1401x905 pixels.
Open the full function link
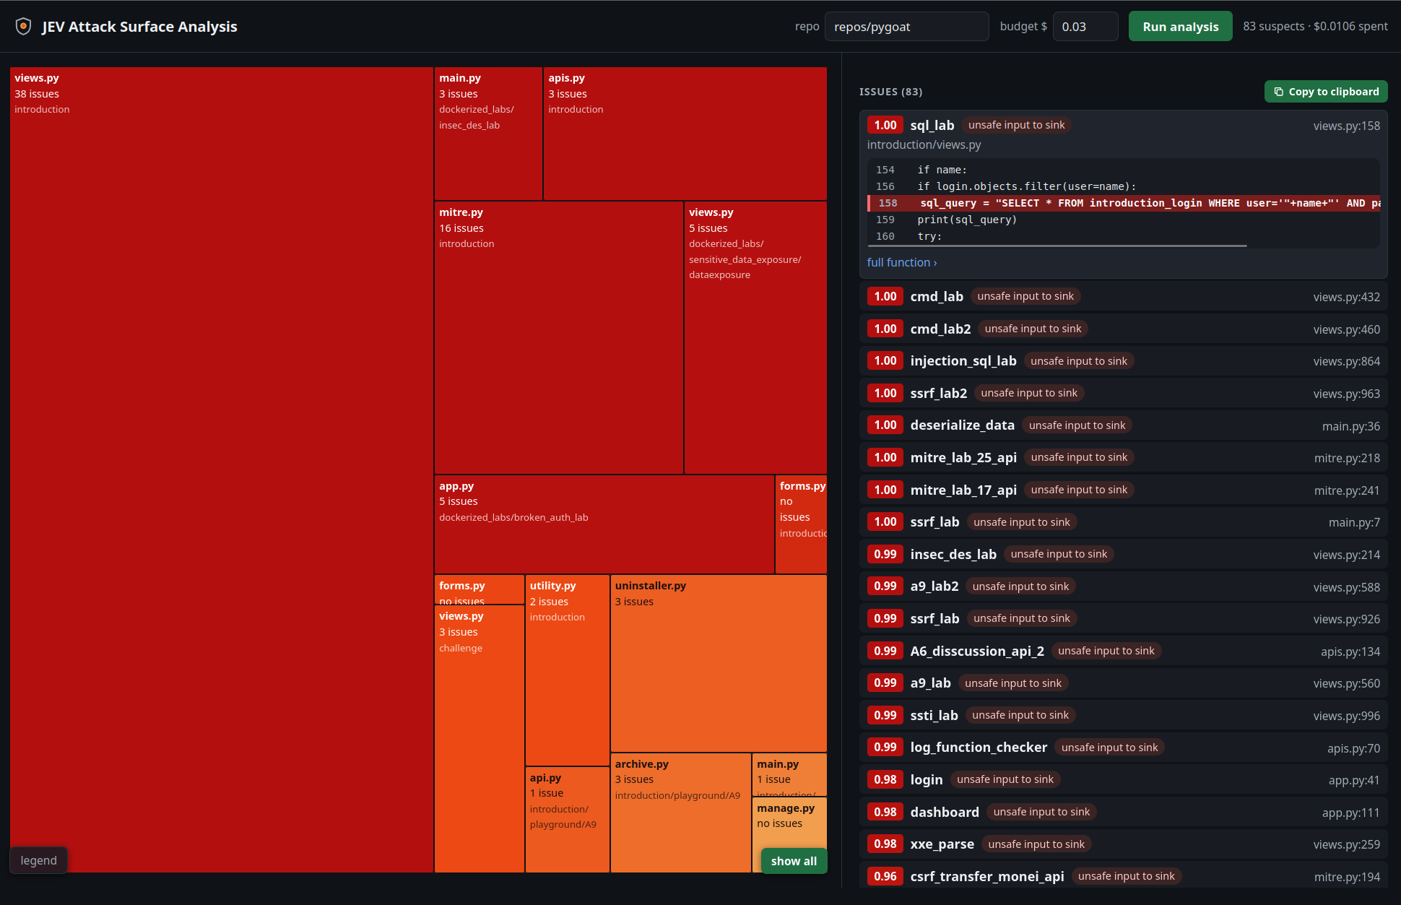point(902,262)
